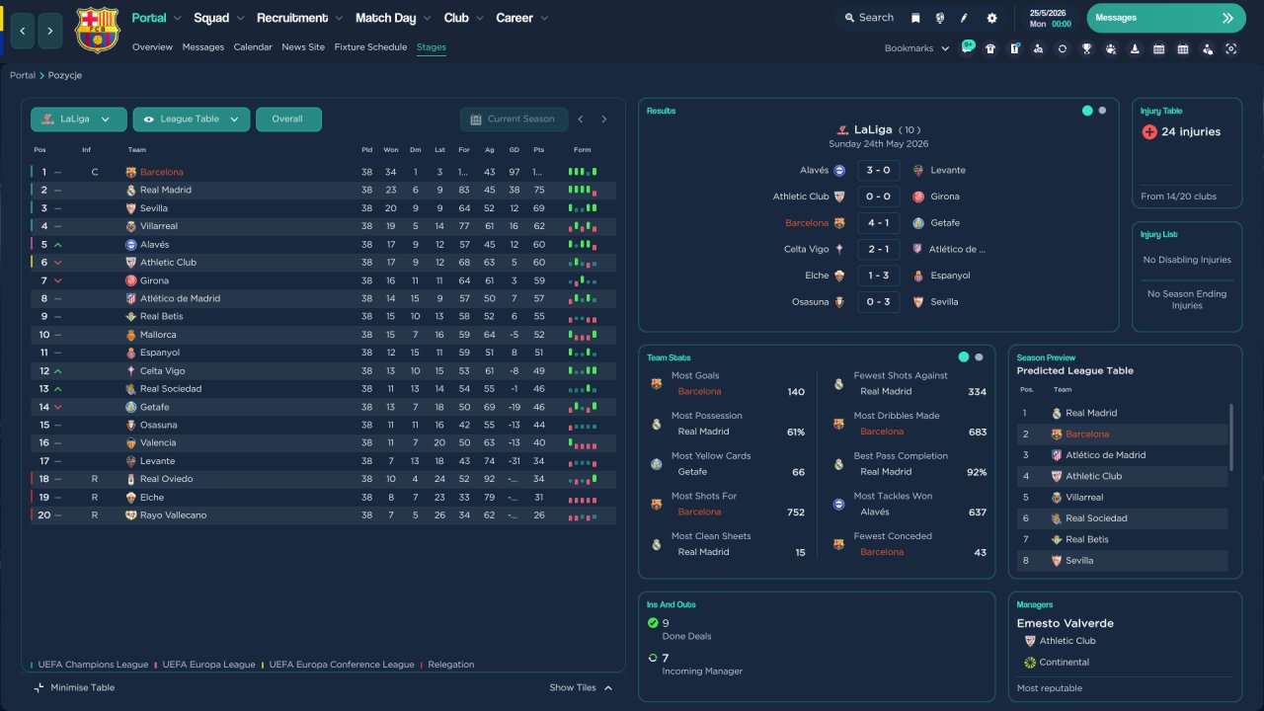This screenshot has width=1264, height=711.
Task: Switch Results panel to the first page dot
Action: [x=1087, y=111]
